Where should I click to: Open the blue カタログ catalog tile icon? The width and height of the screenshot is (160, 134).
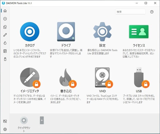30,32
